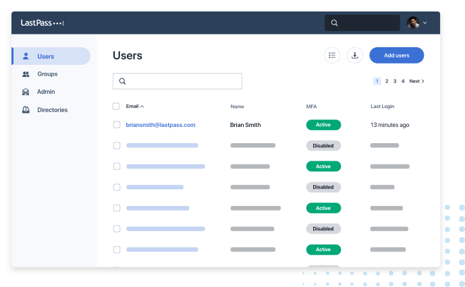
Task: Select the checkbox in the second user row
Action: tap(116, 145)
